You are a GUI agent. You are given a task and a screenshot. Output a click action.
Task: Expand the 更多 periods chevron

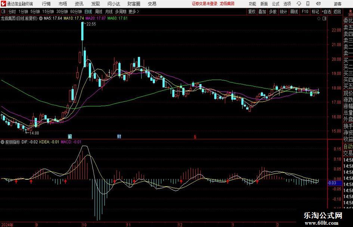[138, 12]
